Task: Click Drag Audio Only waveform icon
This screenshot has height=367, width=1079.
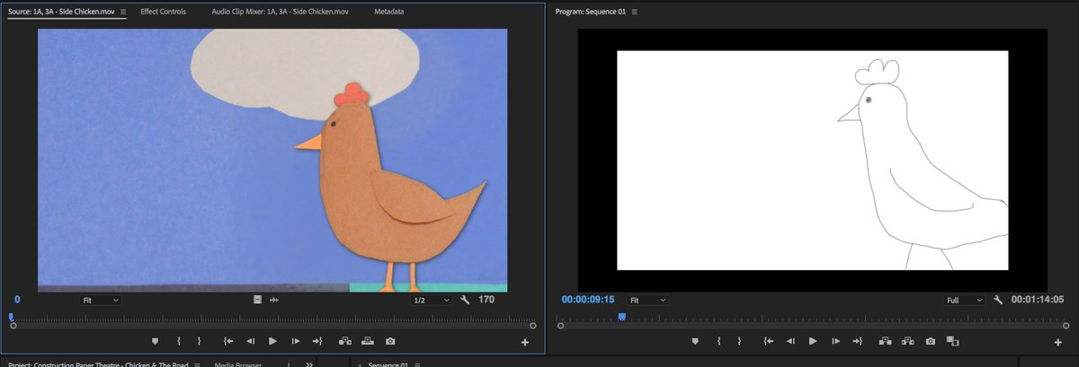Action: pyautogui.click(x=274, y=300)
